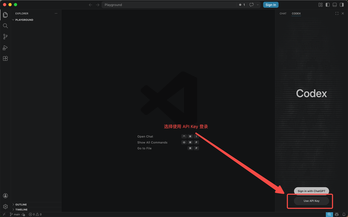Go back with the left arrow

[x=91, y=5]
